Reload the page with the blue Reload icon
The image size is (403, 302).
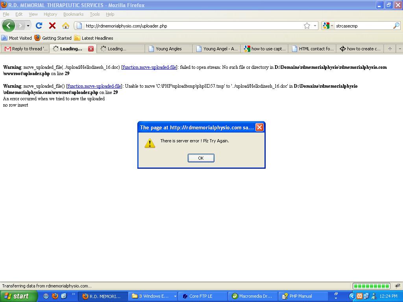click(39, 26)
